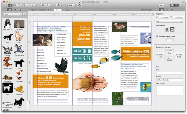Select the curve drawing tool
The image size is (187, 114).
[x=28, y=5]
